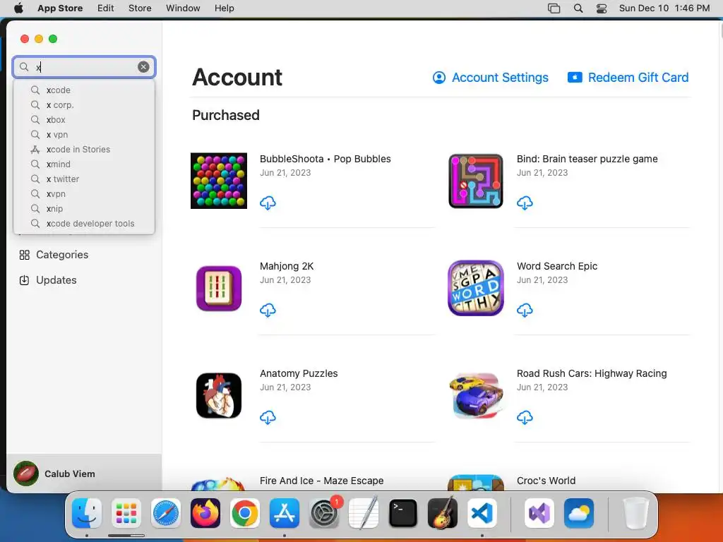Click App Store icon in the Dock
The width and height of the screenshot is (723, 542).
(x=285, y=512)
